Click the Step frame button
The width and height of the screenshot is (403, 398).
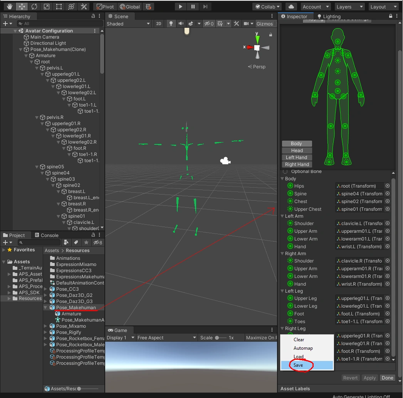tap(205, 7)
